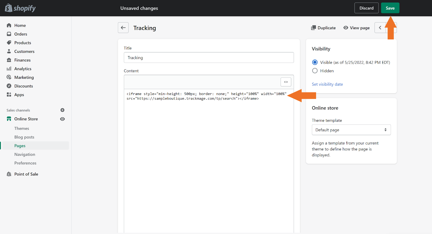
Task: Toggle HTML view in content editor
Action: click(x=286, y=82)
